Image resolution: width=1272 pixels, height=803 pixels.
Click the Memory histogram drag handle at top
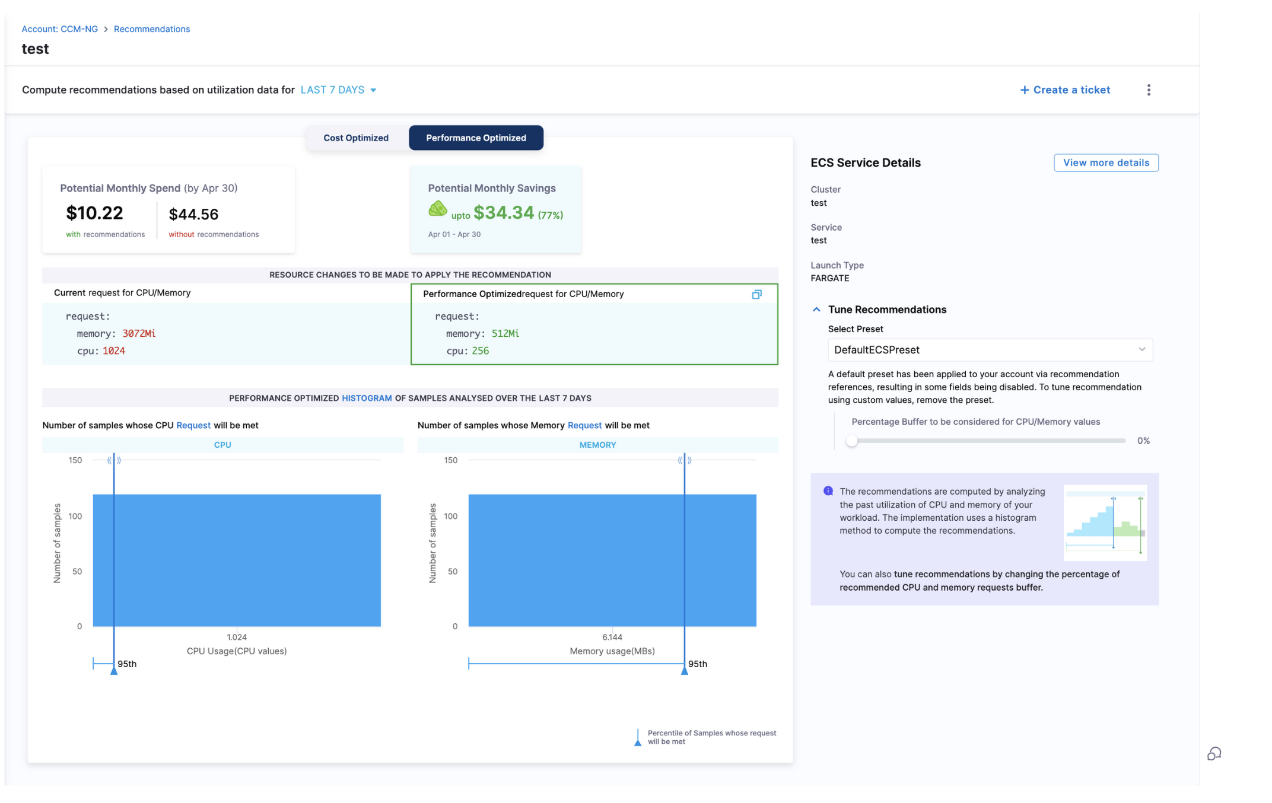(x=684, y=460)
